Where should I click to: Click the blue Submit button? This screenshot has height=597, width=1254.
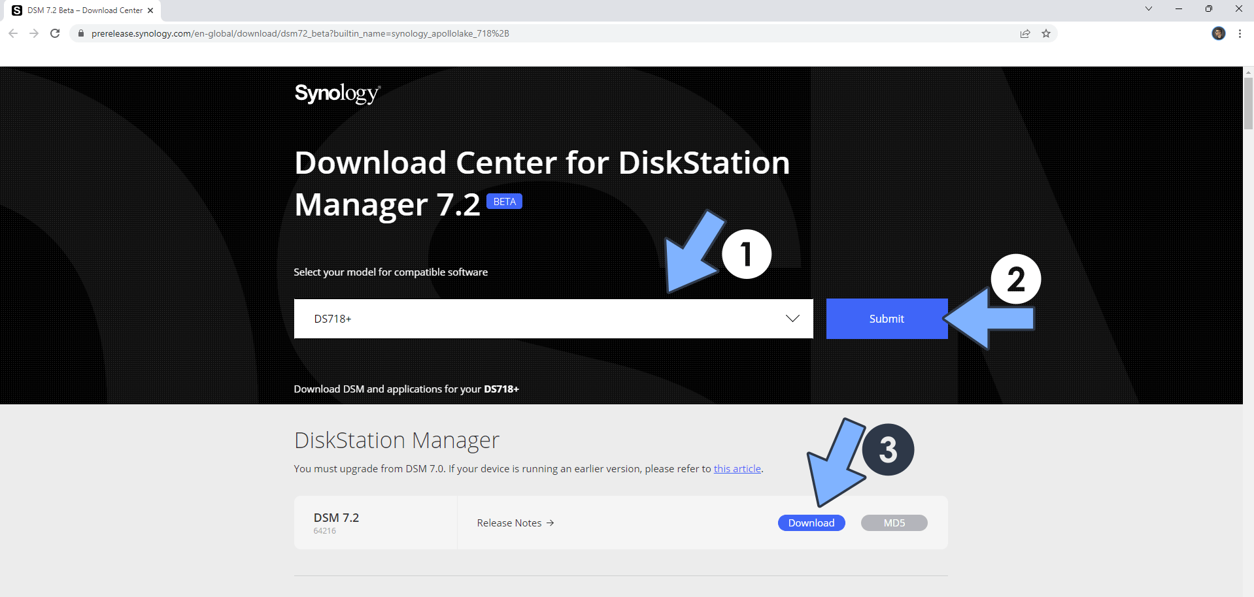pyautogui.click(x=887, y=319)
